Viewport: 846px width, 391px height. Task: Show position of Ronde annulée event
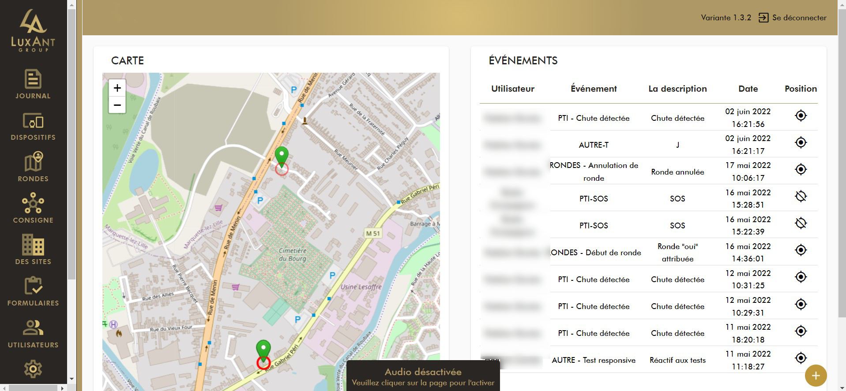pyautogui.click(x=801, y=170)
